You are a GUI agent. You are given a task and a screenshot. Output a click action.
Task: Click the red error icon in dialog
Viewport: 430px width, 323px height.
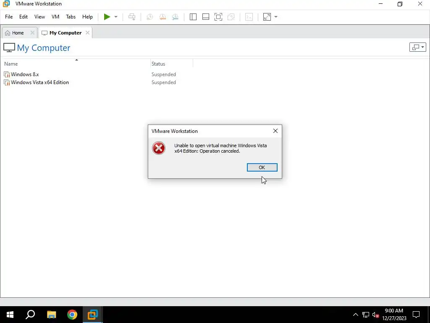click(x=159, y=148)
